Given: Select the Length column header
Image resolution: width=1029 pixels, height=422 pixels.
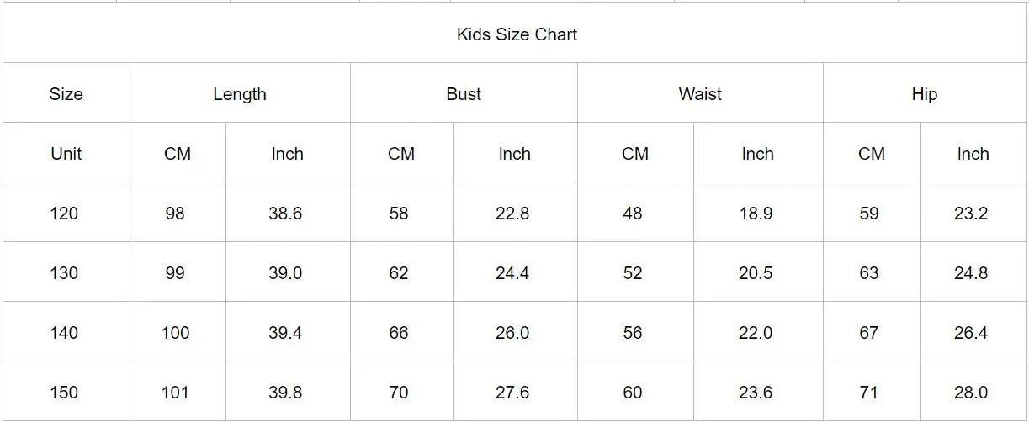Looking at the screenshot, I should point(240,94).
